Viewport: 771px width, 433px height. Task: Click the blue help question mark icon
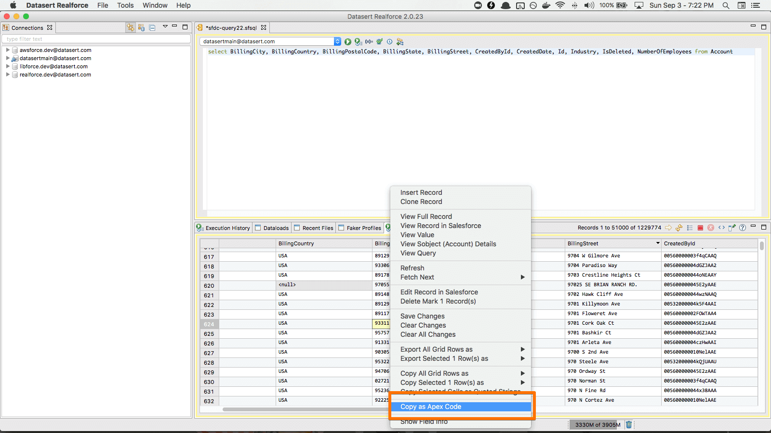click(743, 228)
